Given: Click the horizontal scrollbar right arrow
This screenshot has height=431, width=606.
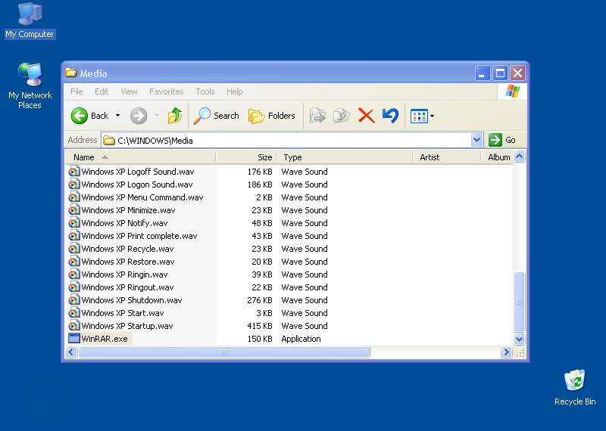Looking at the screenshot, I should pos(506,352).
